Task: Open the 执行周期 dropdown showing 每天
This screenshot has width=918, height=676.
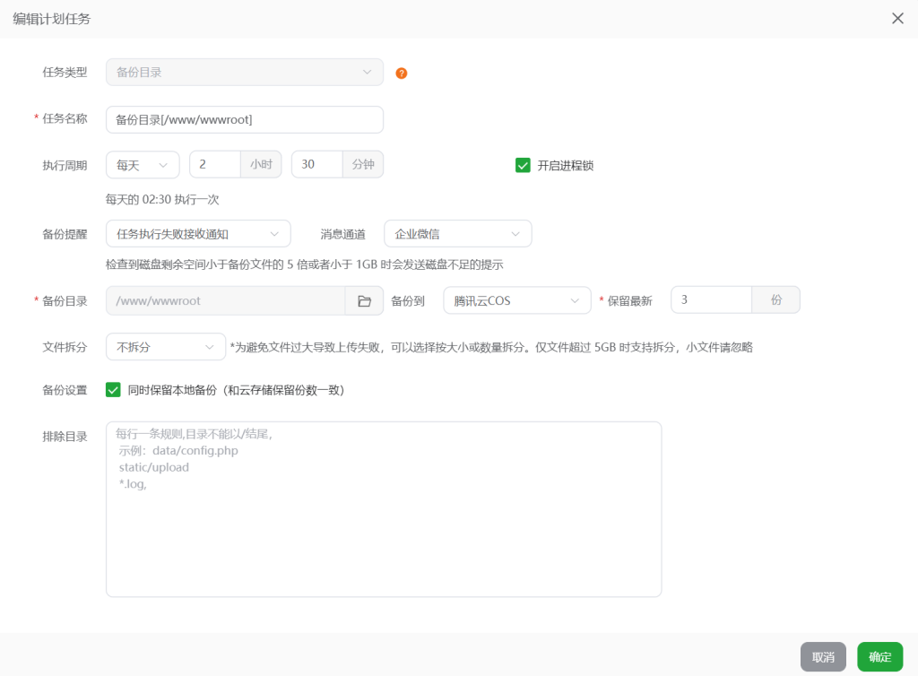Action: (142, 164)
